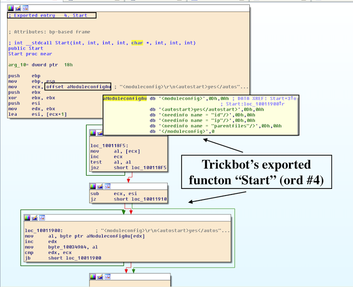This screenshot has height=287, width=353.
Task: Click pencil icon on the 'sub ecx, esi' block
Action: [x=100, y=186]
